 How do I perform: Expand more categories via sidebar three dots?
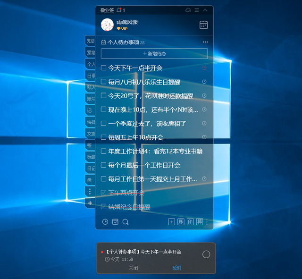[90, 192]
